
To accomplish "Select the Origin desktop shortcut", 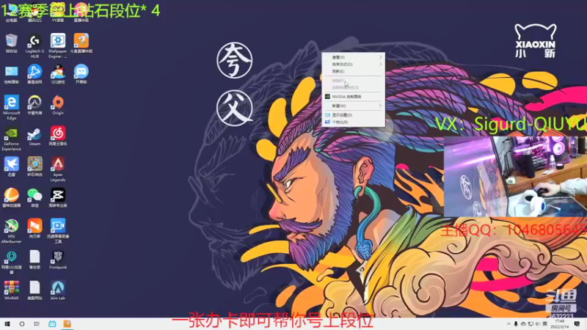I will (58, 105).
